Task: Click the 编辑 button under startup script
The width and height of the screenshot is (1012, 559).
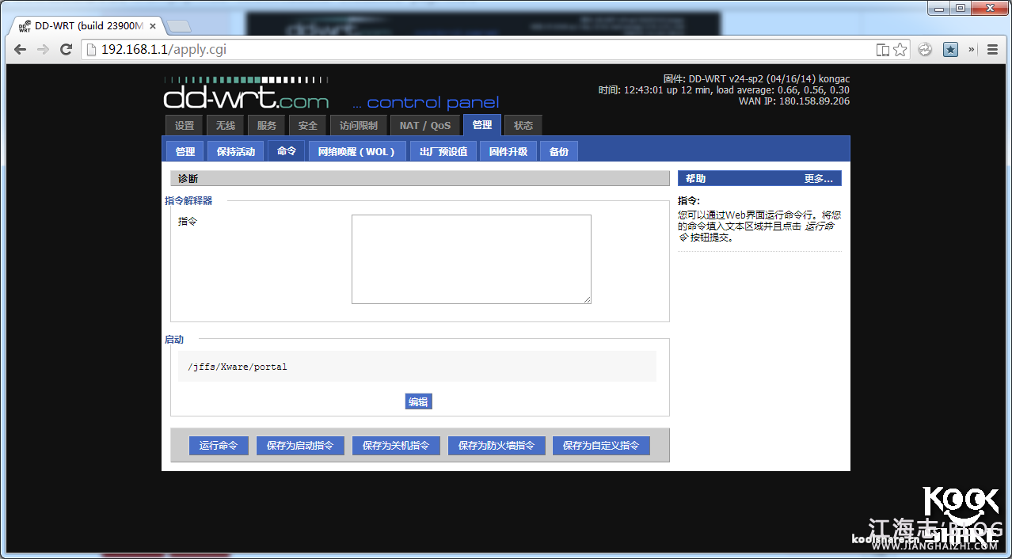Action: 418,401
